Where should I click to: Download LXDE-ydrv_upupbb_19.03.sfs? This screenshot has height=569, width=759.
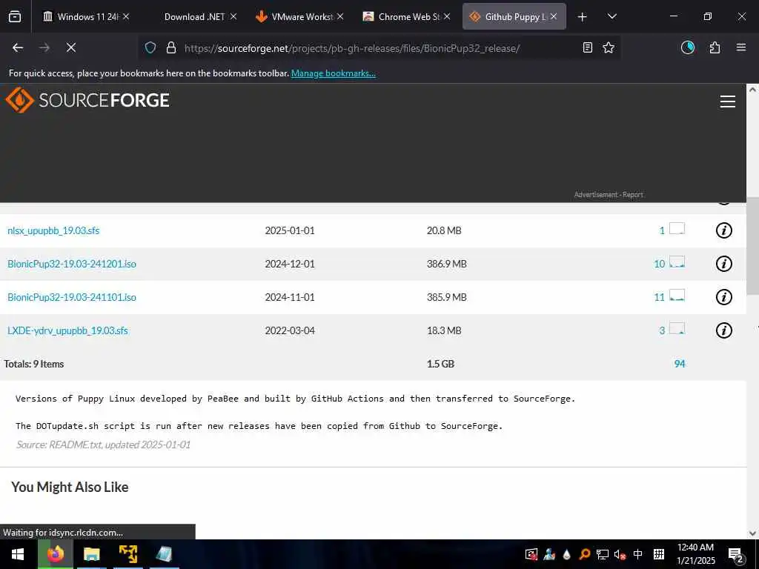point(67,331)
